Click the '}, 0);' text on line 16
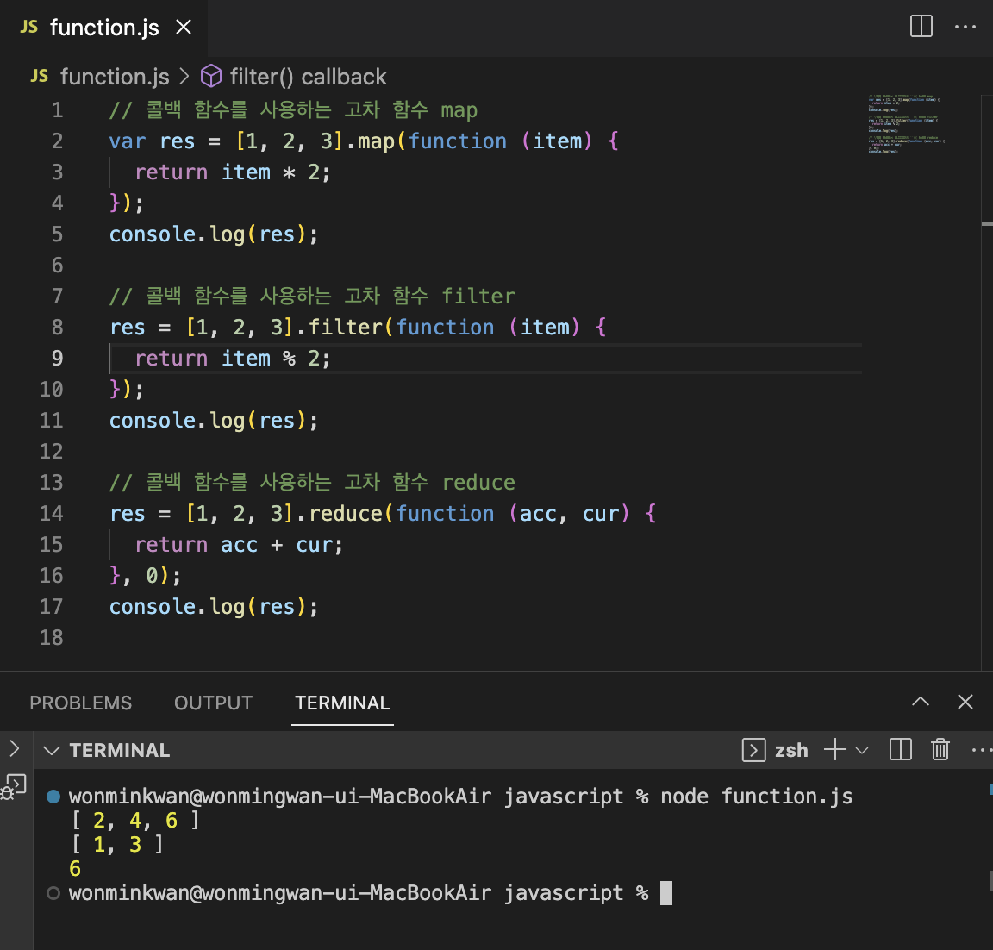 click(146, 576)
